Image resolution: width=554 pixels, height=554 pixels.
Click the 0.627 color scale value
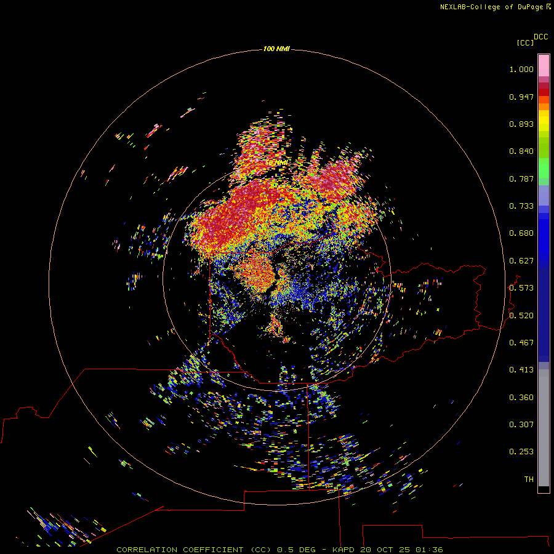tap(521, 261)
